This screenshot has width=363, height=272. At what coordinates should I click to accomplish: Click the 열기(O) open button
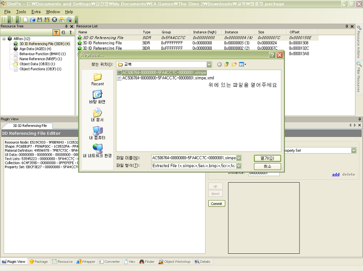[267, 158]
